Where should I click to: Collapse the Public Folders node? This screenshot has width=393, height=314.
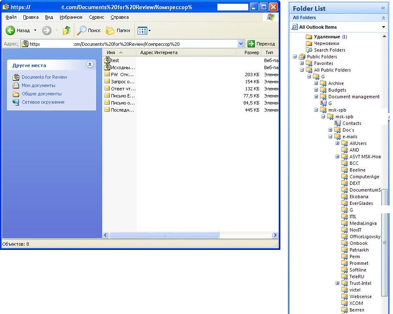(x=295, y=57)
